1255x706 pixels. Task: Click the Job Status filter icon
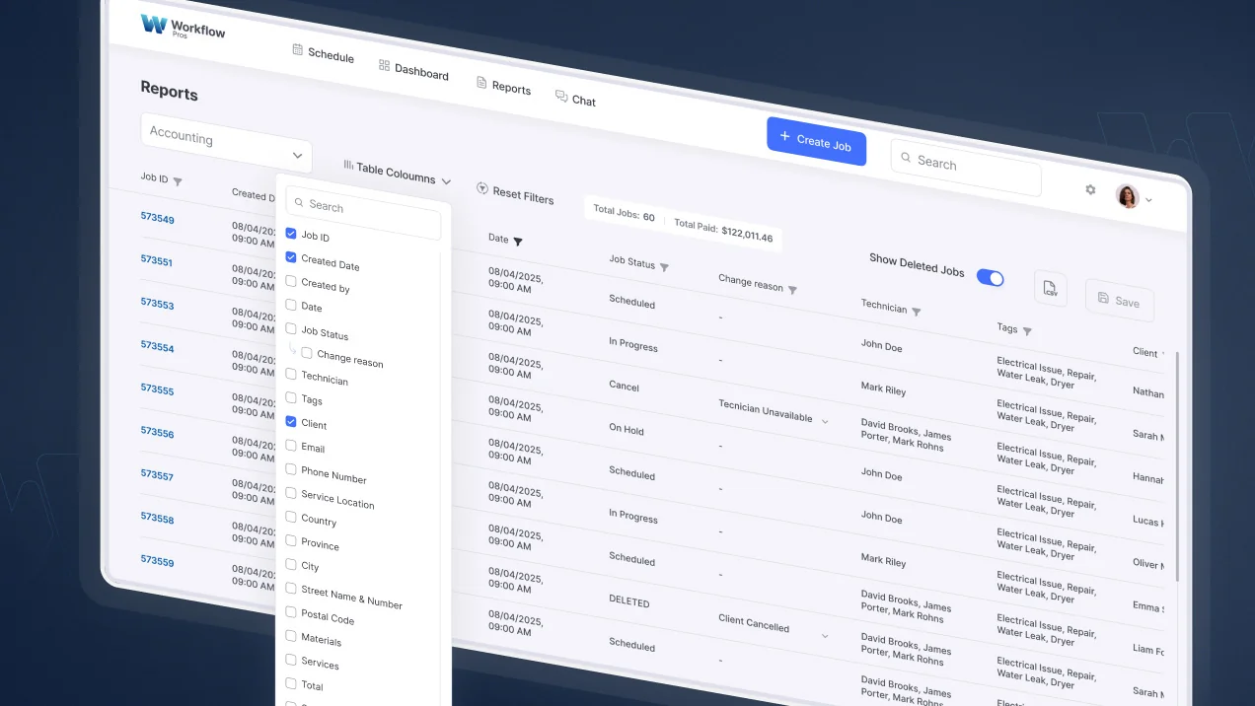click(x=664, y=267)
